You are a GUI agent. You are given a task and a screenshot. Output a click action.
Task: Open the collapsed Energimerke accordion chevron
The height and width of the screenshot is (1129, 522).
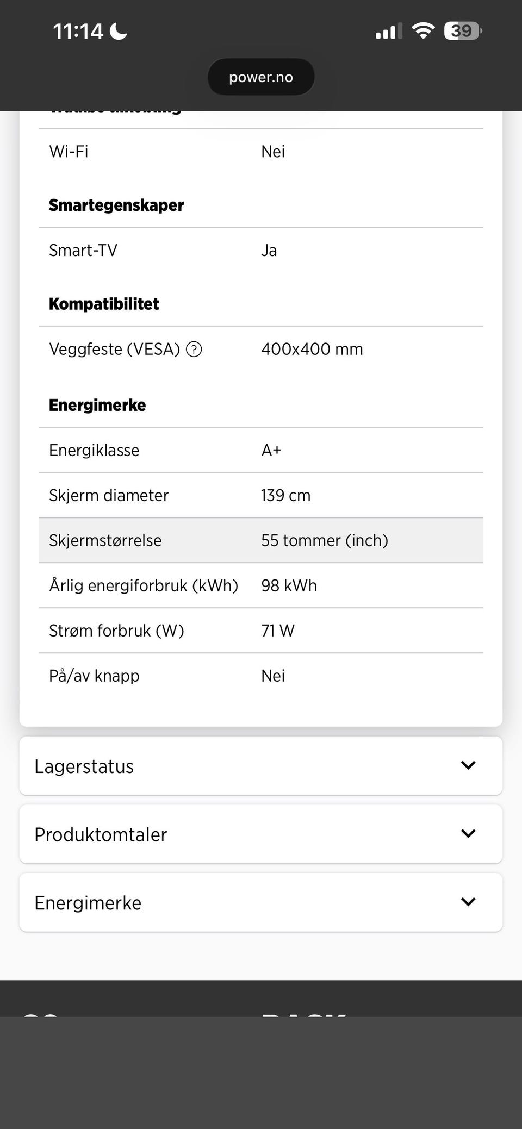[x=468, y=902]
